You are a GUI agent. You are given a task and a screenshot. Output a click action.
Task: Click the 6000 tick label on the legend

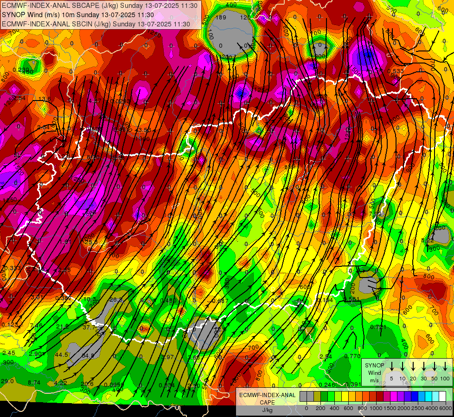click(445, 408)
